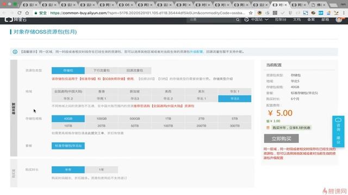348x195 pixels.
Task: Click the header search input field
Action: coord(211,19)
